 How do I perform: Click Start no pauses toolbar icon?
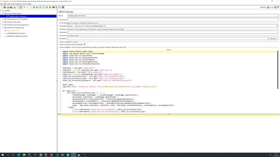point(37,7)
